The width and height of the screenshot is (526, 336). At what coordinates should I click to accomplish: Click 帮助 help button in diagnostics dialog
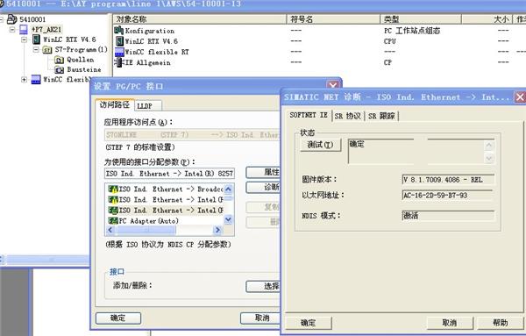500,323
